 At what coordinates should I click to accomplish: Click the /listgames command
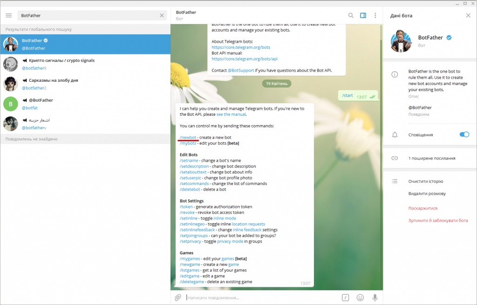(190, 270)
